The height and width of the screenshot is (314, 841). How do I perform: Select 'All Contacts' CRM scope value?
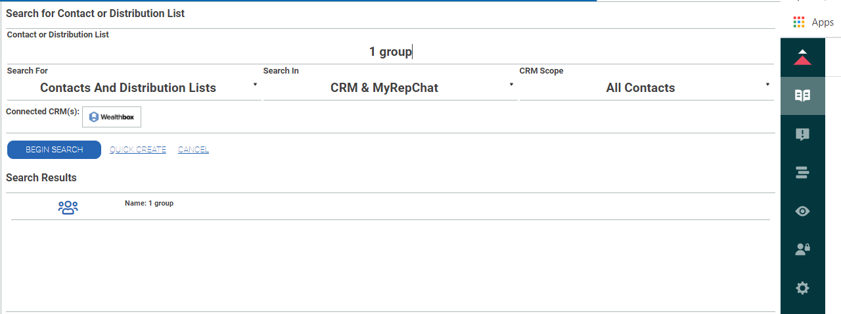pyautogui.click(x=640, y=88)
